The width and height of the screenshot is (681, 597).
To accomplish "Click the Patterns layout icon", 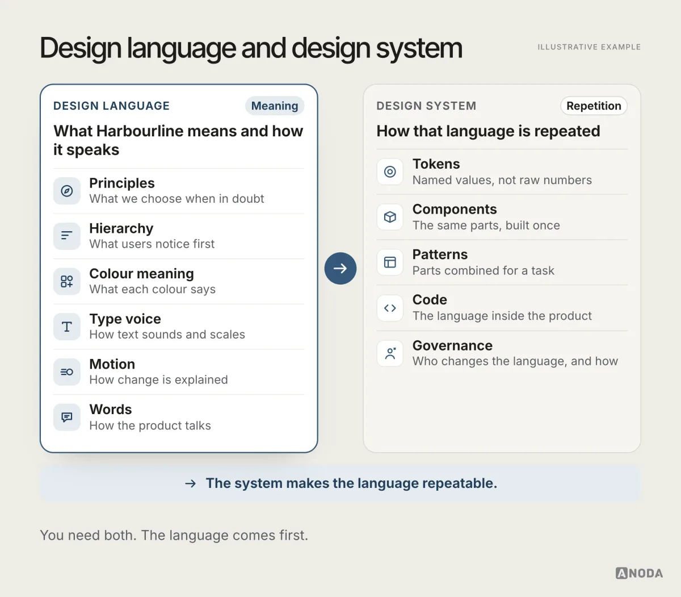I will point(390,262).
